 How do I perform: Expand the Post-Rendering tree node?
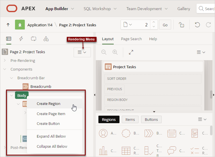(x=5, y=147)
